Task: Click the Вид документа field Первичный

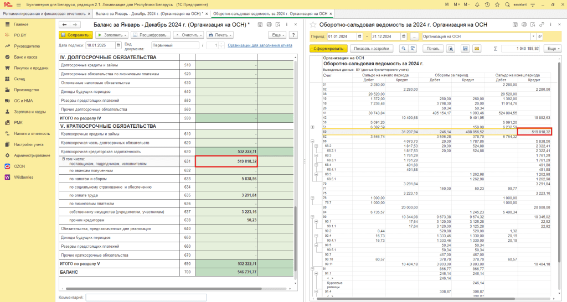Action: click(x=175, y=45)
